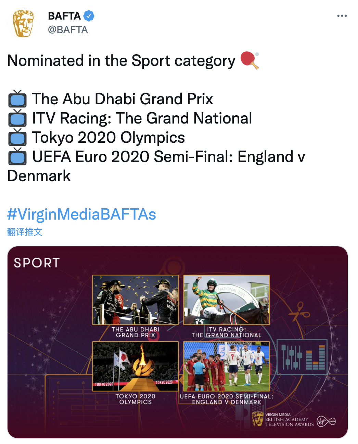Click the ping pong paddle emoji
The height and width of the screenshot is (444, 358).
click(x=250, y=60)
